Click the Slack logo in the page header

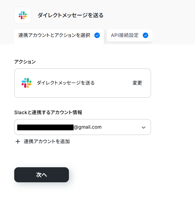coord(23,15)
